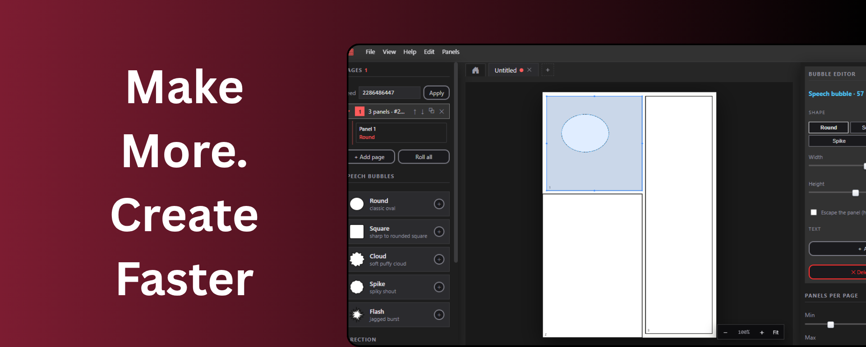
Task: Apply the seed value
Action: [x=436, y=93]
